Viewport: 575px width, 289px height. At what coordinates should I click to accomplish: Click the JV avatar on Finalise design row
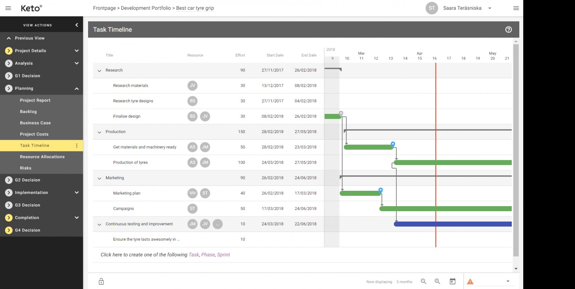tap(205, 116)
